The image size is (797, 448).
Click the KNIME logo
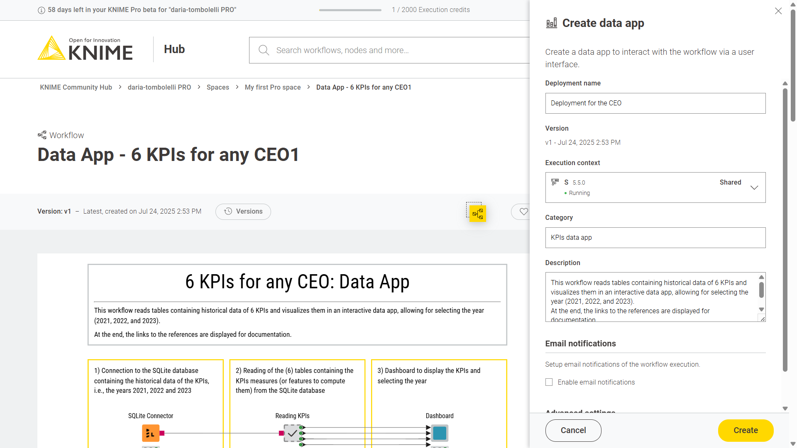point(85,49)
